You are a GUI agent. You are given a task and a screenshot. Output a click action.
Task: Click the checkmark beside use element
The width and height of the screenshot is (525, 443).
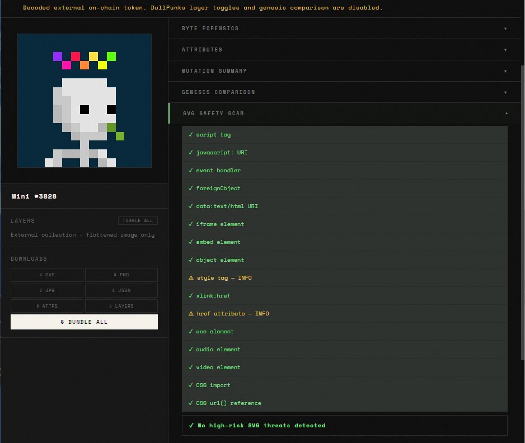[x=190, y=331]
